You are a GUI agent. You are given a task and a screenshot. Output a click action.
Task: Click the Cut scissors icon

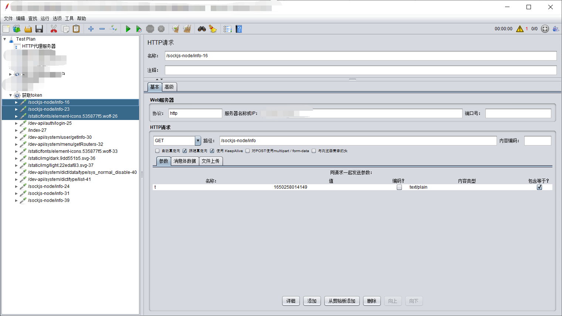[54, 29]
